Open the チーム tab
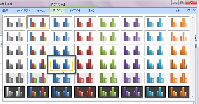 (41, 11)
